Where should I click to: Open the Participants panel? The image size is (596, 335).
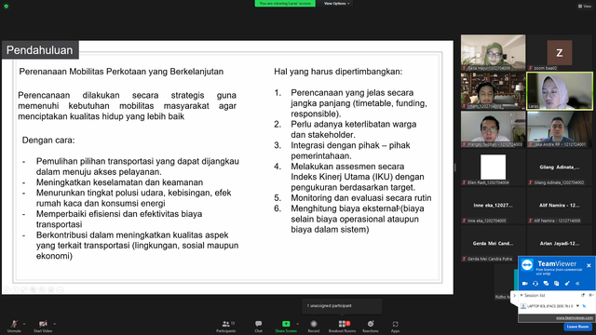226,326
